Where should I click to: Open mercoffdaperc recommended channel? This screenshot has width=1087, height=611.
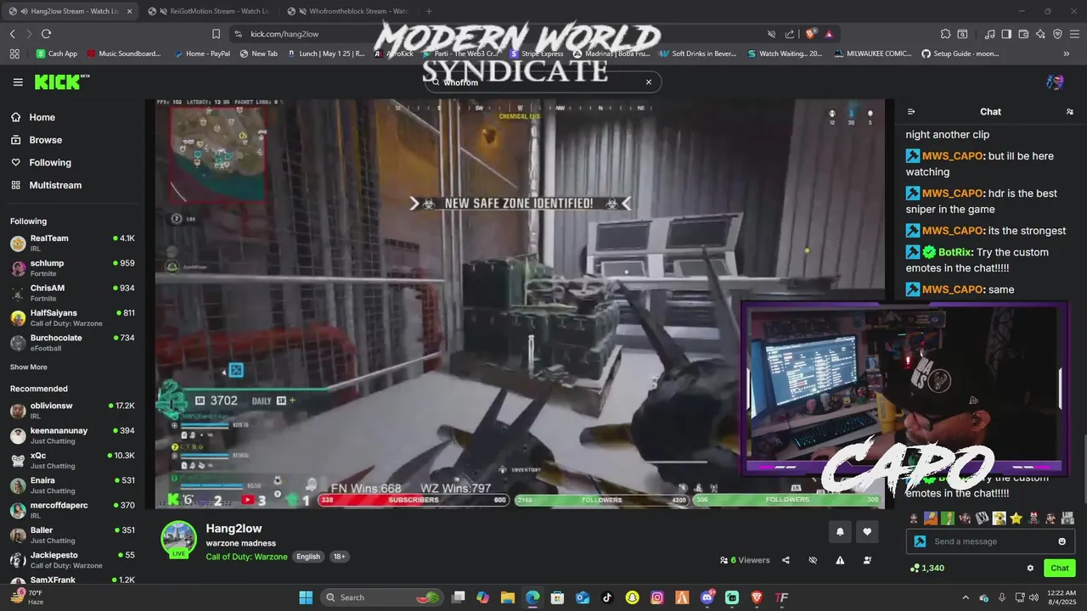(72, 510)
